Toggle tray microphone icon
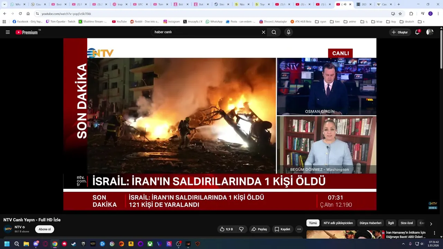 click(x=410, y=244)
